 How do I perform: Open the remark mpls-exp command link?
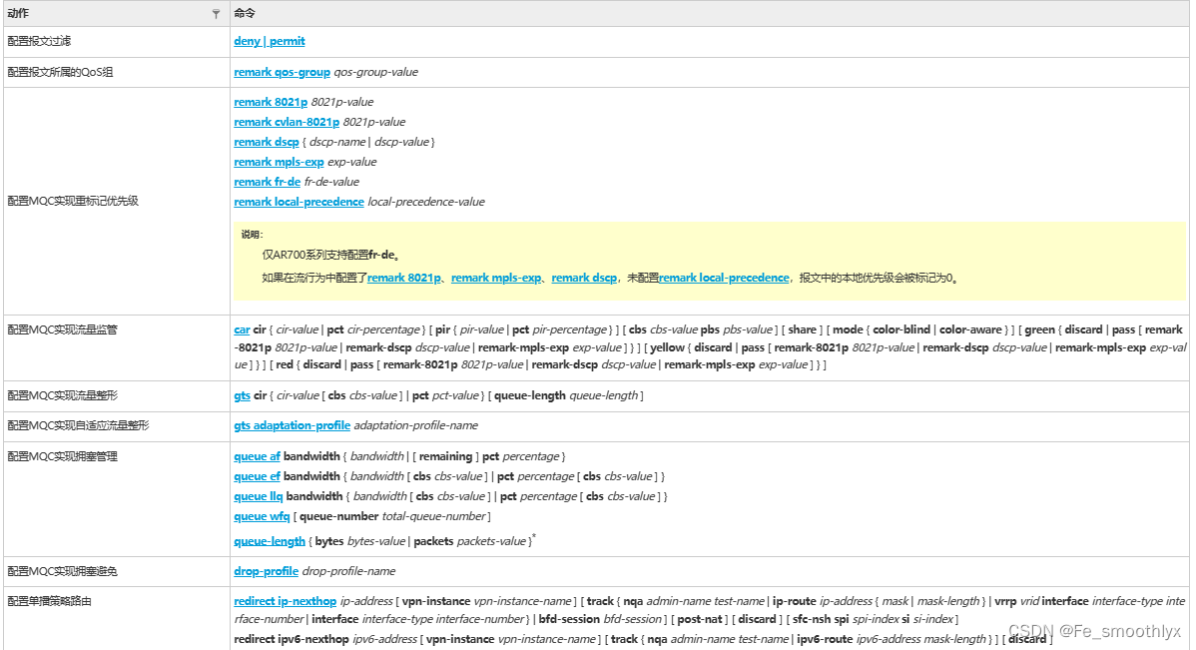click(280, 162)
